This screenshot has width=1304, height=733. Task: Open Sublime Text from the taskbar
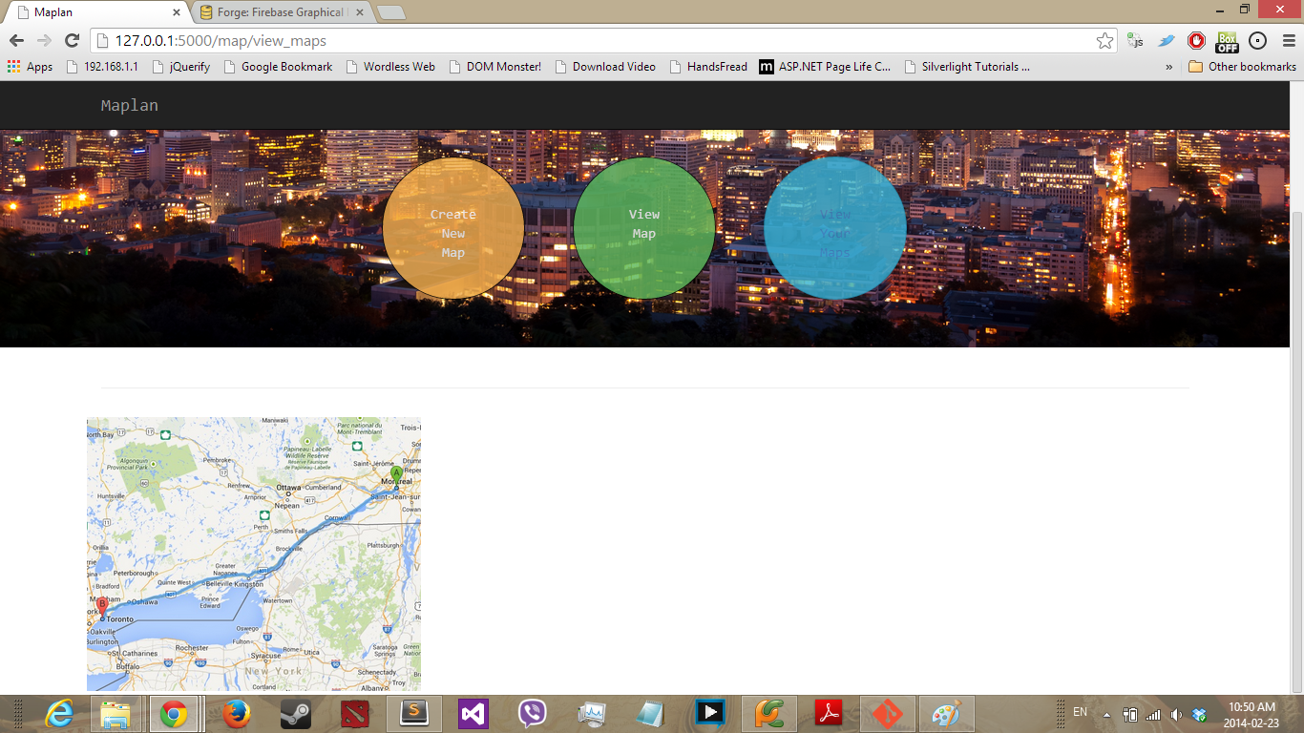pyautogui.click(x=413, y=714)
